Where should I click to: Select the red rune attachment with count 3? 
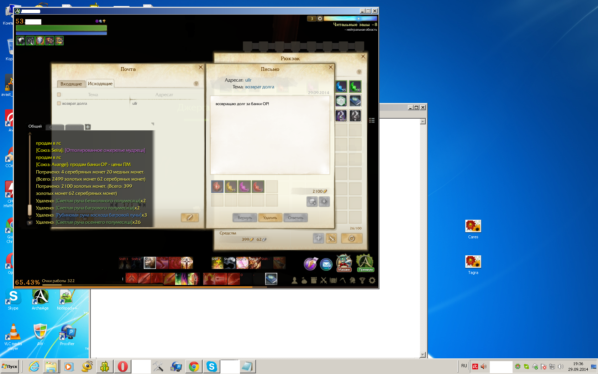coord(217,186)
